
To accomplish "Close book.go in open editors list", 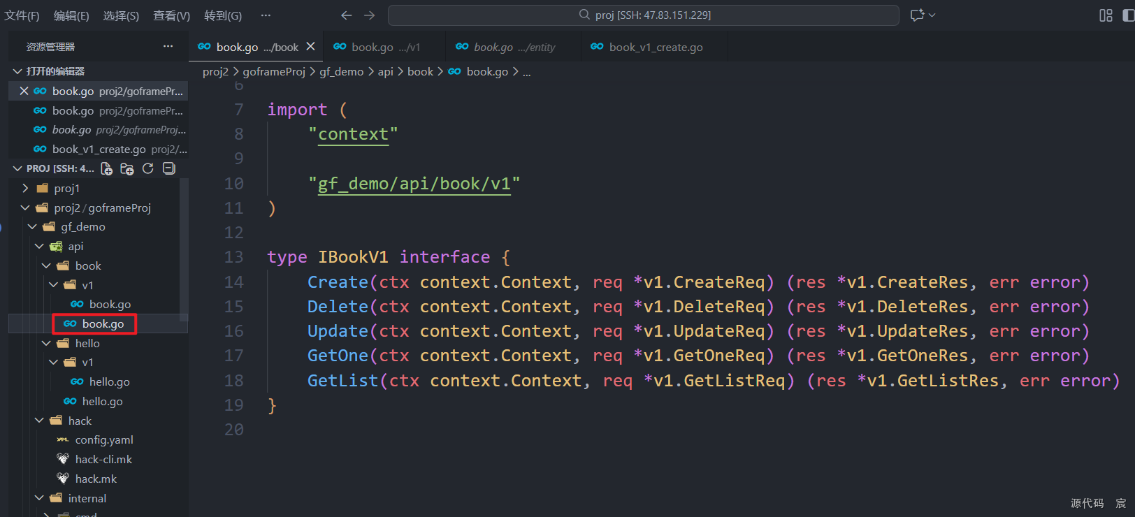I will [x=24, y=91].
